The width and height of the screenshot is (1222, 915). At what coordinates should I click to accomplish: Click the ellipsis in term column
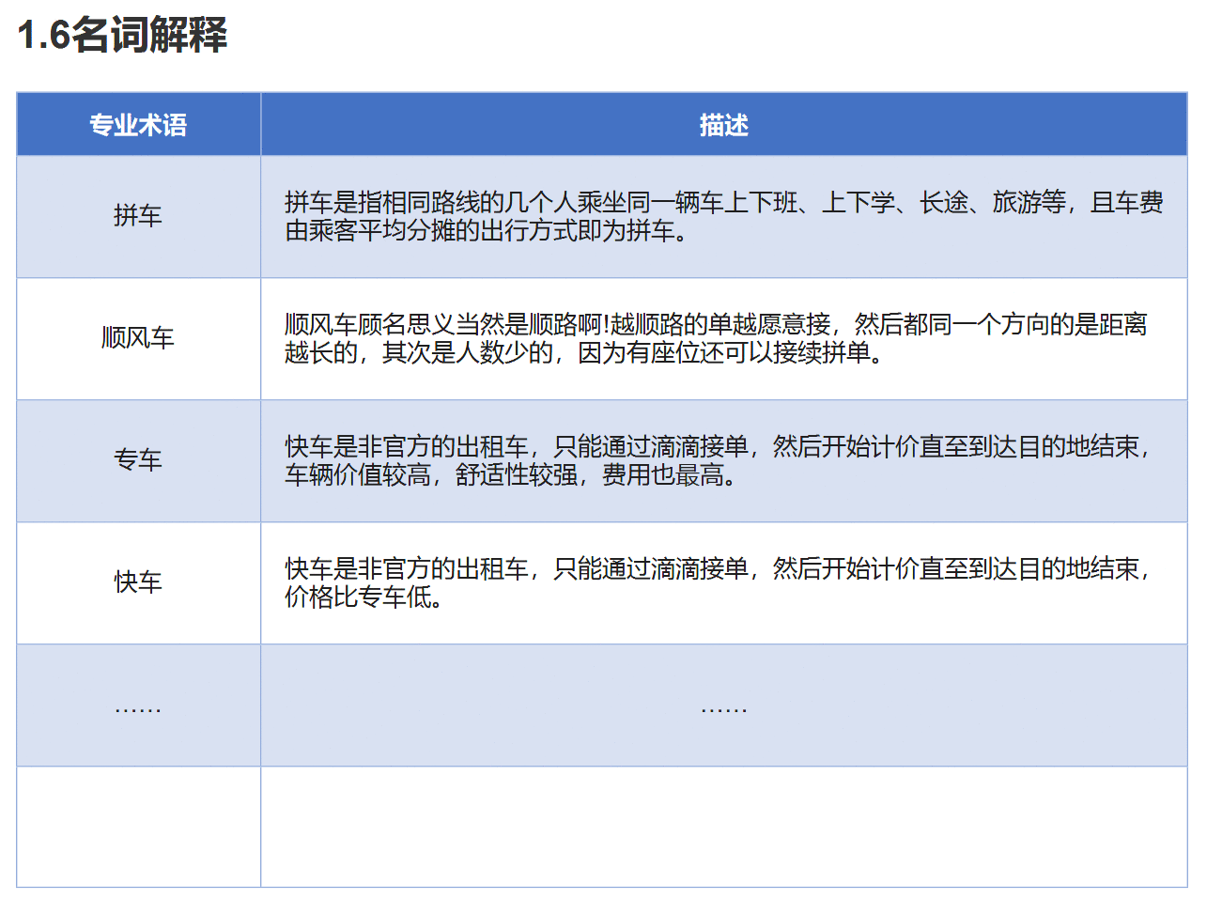[138, 706]
